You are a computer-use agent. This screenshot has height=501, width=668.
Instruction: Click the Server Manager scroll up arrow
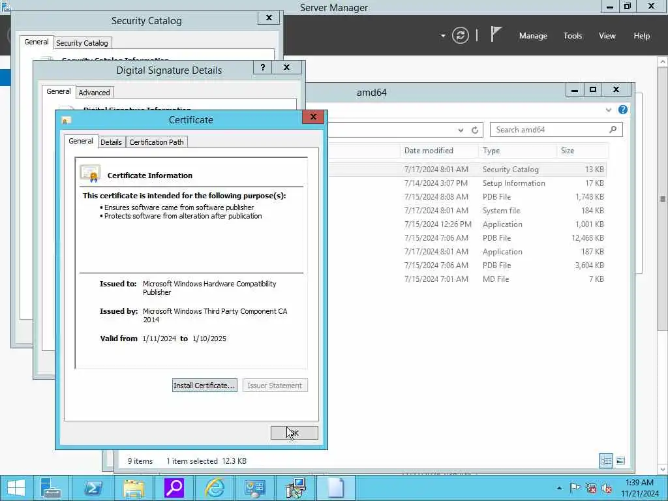[663, 62]
